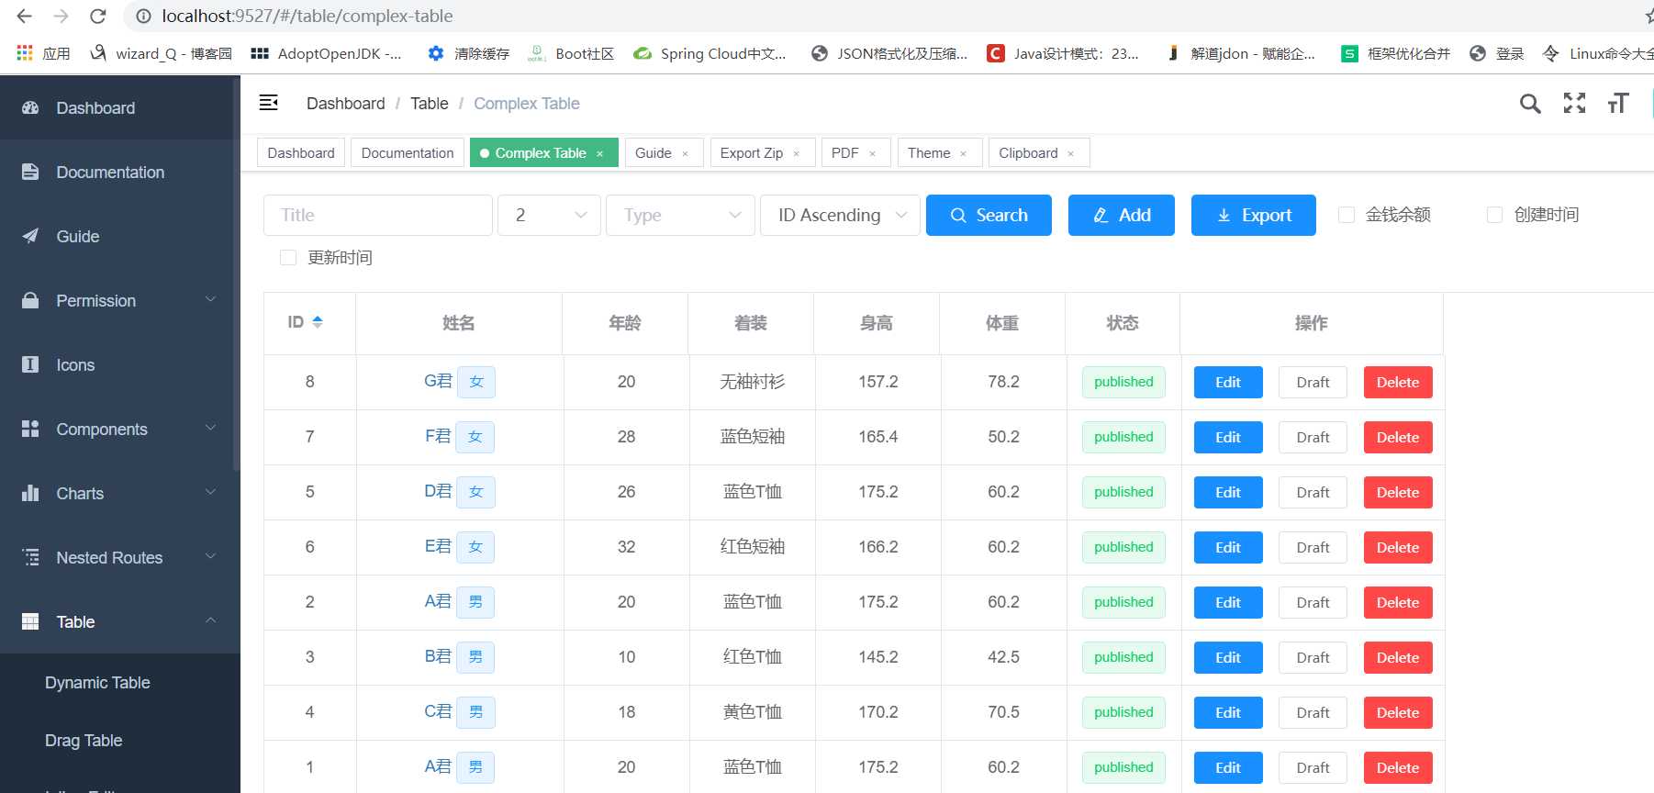Click the 男 tag beside C君
The image size is (1654, 793).
(x=475, y=712)
